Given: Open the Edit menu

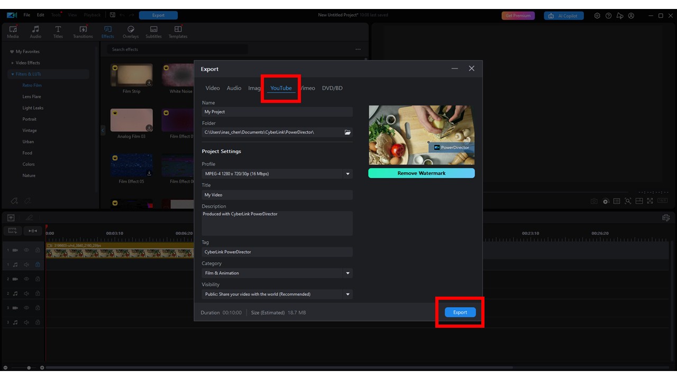Looking at the screenshot, I should pos(40,15).
